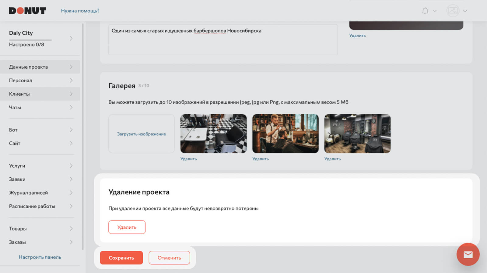The image size is (487, 273).
Task: Open 'Чаты' menu item
Action: (x=40, y=107)
